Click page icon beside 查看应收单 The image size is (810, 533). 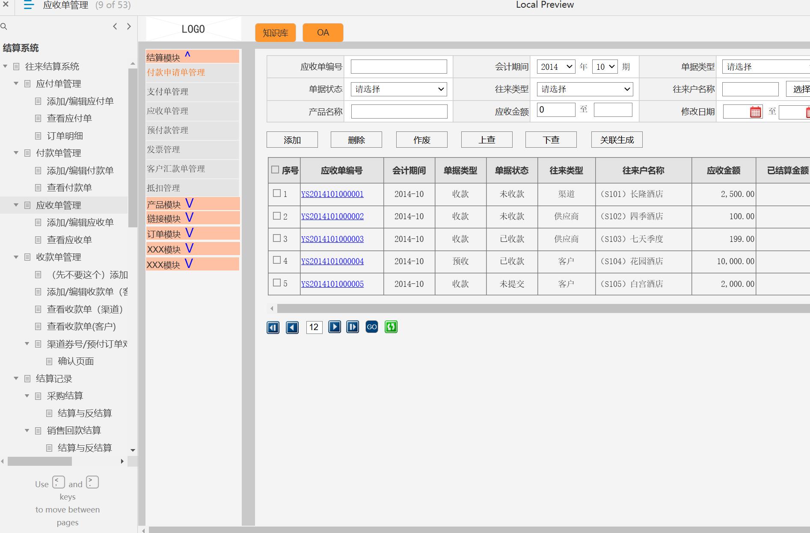38,240
